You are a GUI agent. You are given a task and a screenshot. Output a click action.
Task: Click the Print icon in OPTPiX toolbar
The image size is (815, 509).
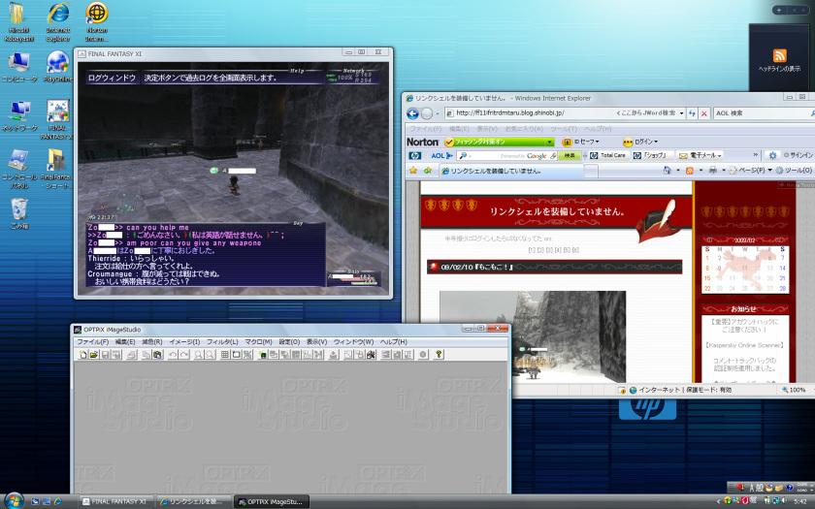pos(132,354)
